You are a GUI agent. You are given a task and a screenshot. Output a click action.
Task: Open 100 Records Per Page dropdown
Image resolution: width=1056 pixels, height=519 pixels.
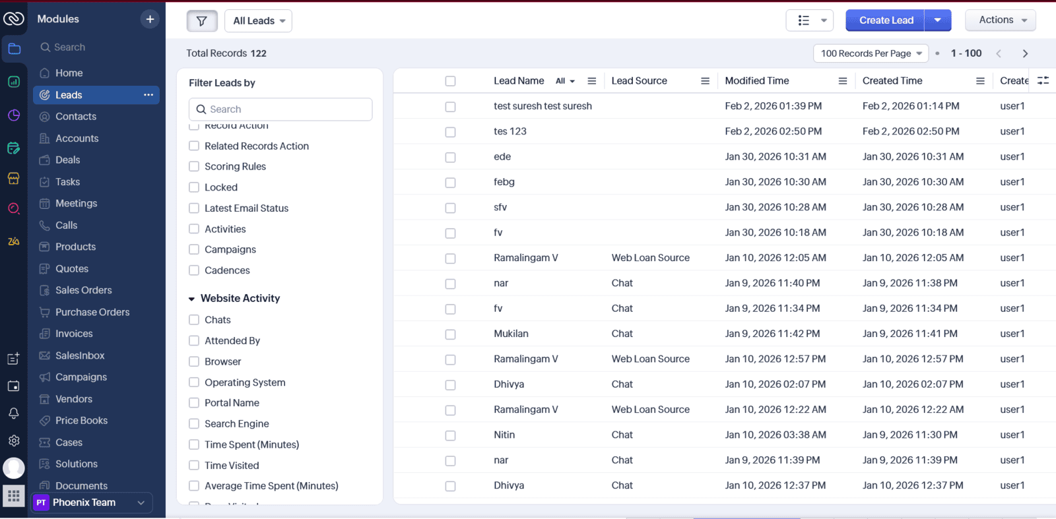[871, 53]
